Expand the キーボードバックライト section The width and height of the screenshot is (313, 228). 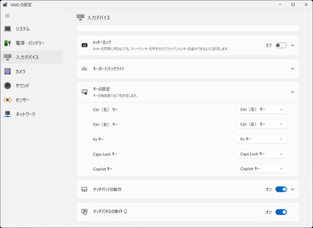[x=188, y=69]
